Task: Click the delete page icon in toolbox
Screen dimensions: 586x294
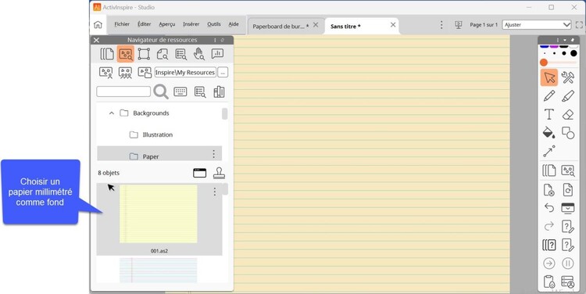Action: (x=548, y=190)
